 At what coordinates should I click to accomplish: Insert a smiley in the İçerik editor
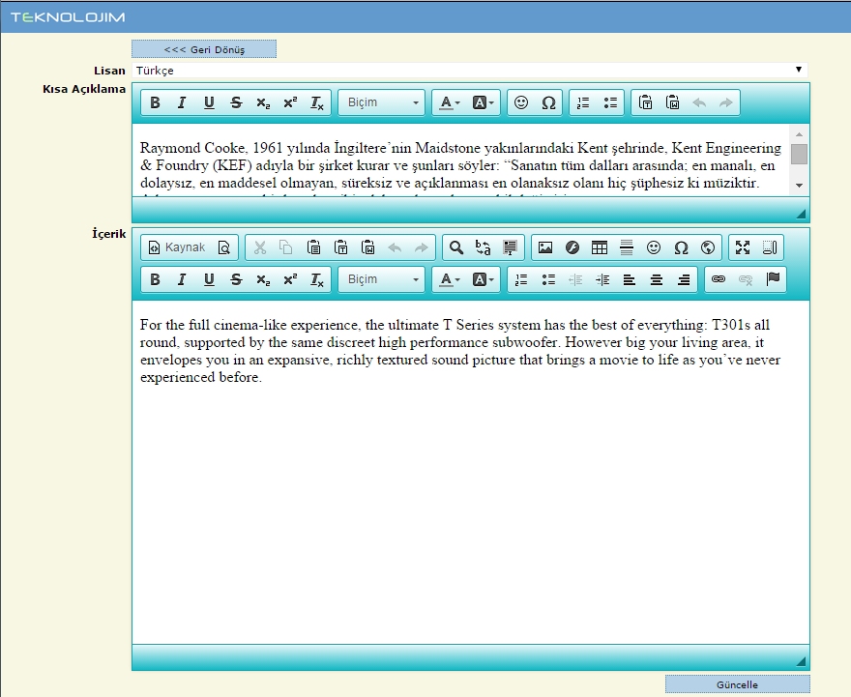(x=654, y=247)
